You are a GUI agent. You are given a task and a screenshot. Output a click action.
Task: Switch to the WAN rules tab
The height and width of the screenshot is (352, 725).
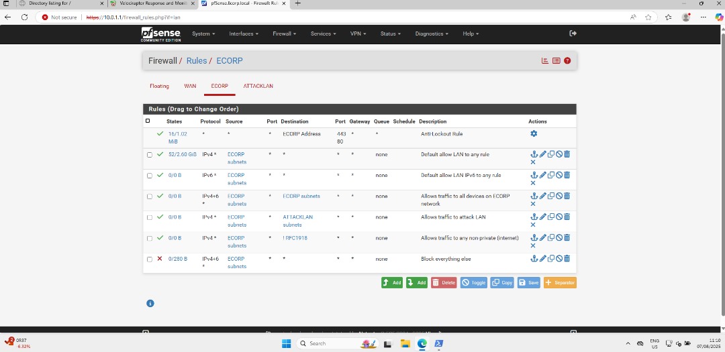(x=190, y=86)
